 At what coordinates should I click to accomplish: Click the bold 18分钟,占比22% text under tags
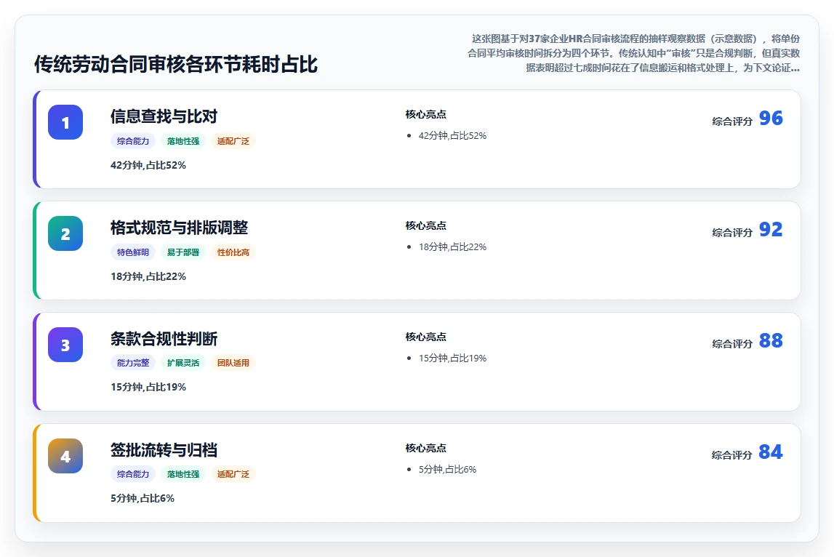148,276
